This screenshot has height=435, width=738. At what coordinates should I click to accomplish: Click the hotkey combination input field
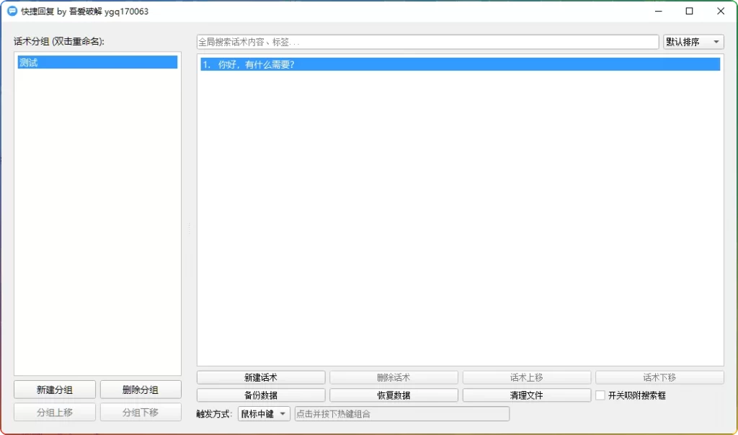point(401,413)
